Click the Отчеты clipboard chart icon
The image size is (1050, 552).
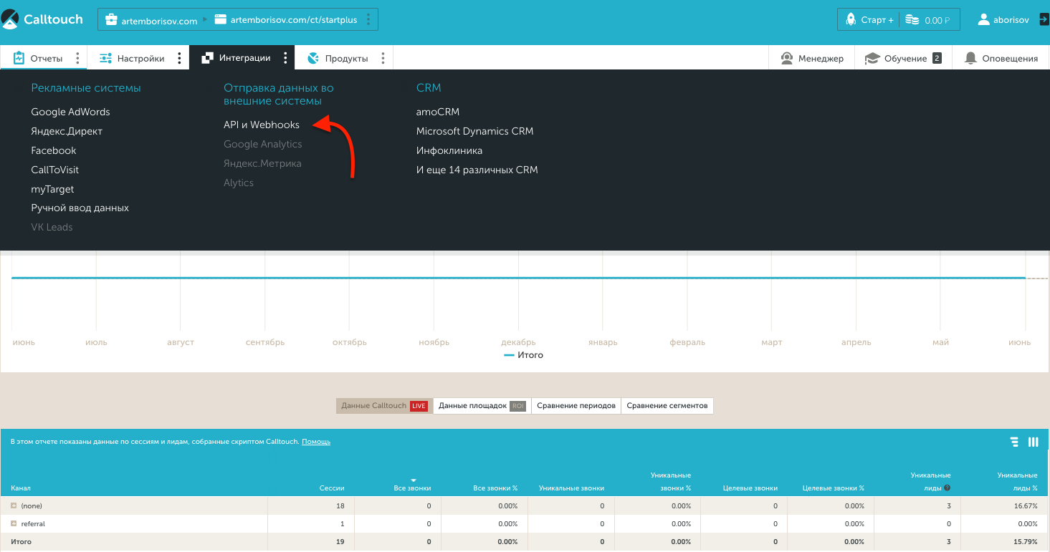(x=19, y=58)
